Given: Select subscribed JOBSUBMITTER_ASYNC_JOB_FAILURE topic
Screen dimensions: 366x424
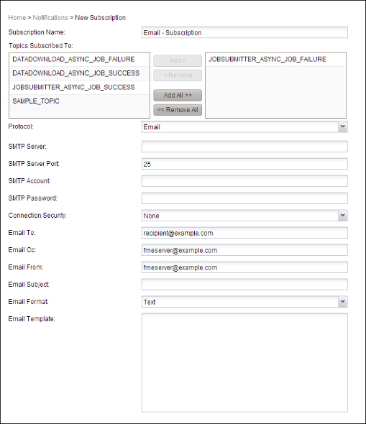Looking at the screenshot, I should coord(275,60).
